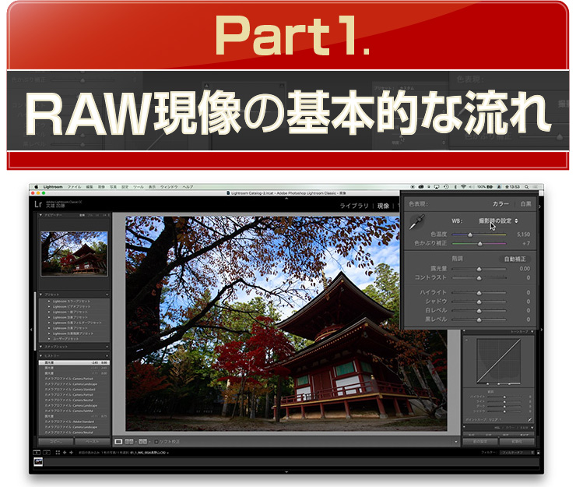Switch to the ライブラリ module

pyautogui.click(x=354, y=206)
